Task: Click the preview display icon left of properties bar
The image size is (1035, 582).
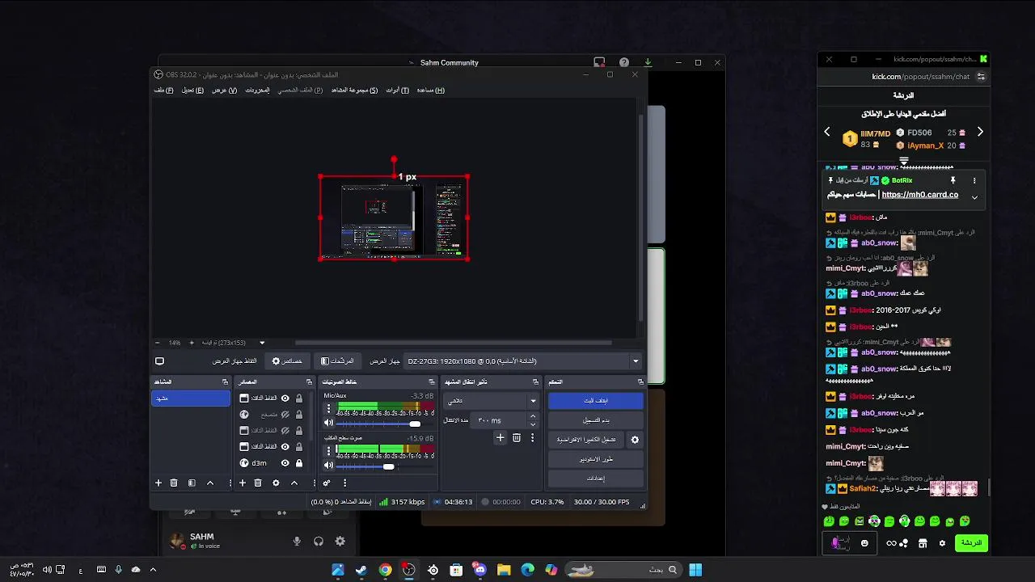Action: (159, 361)
